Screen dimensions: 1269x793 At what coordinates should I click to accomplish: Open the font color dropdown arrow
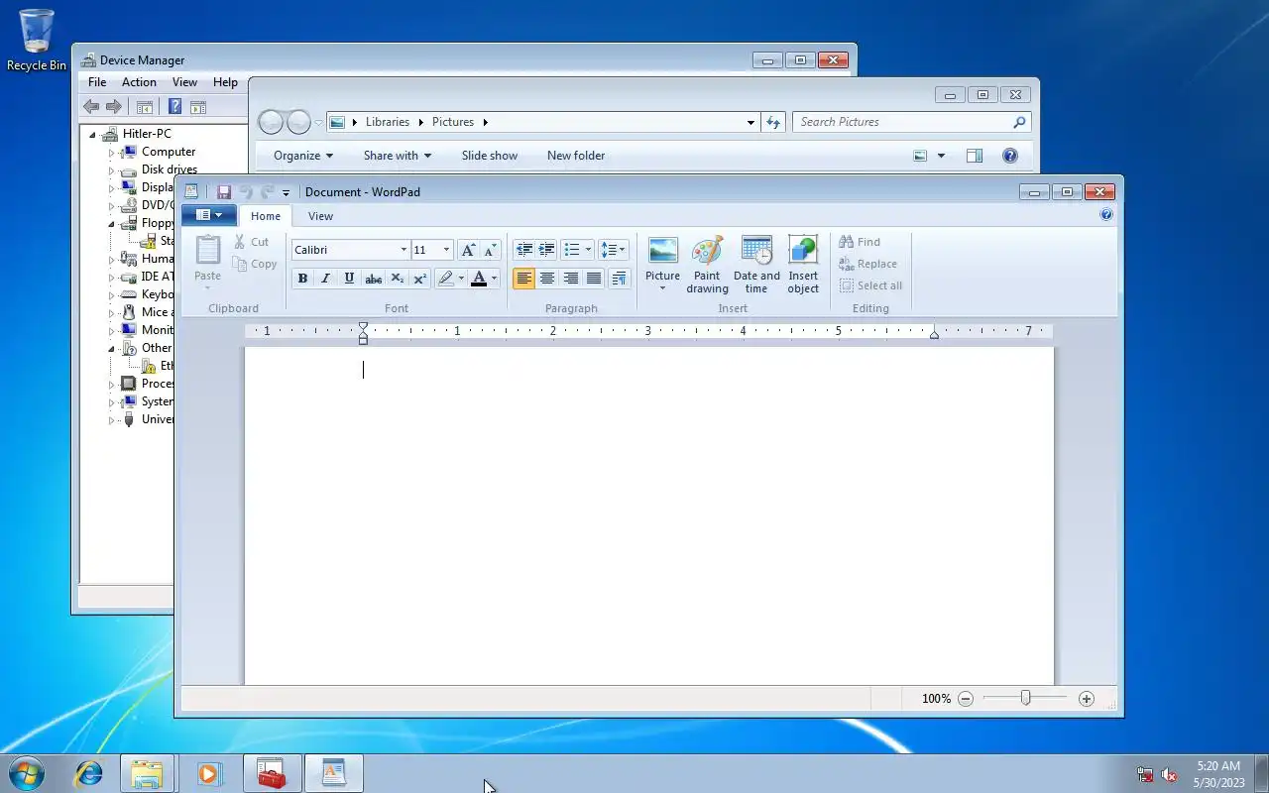point(494,279)
